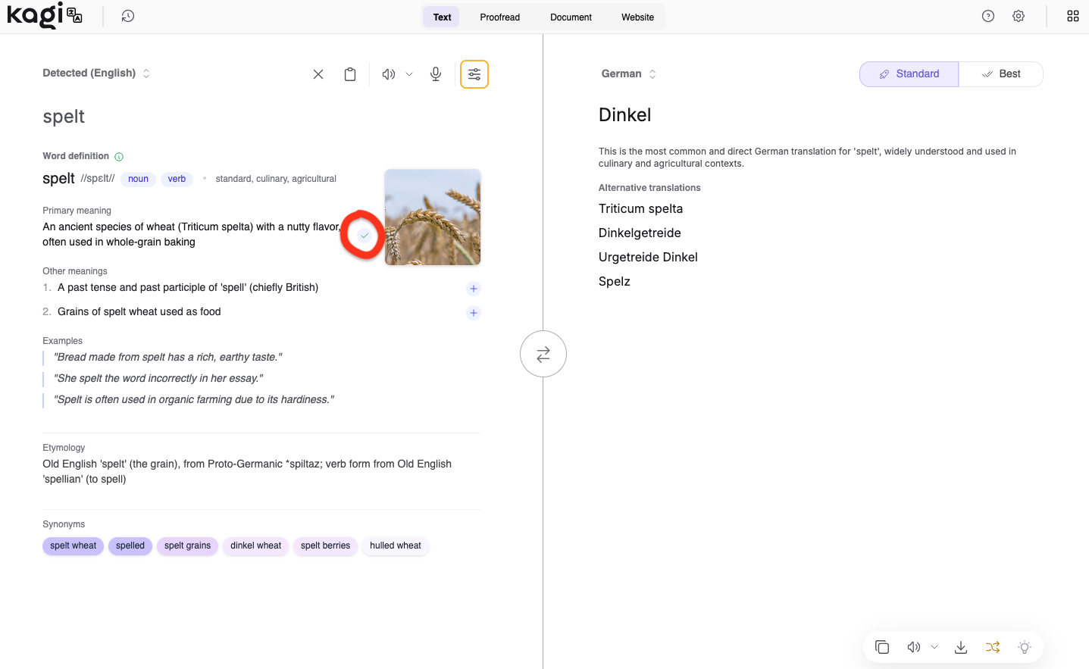Start voice input with microphone
Image resolution: width=1089 pixels, height=669 pixels.
(x=436, y=74)
